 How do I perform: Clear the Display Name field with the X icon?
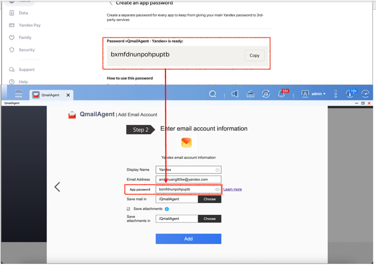pos(217,170)
